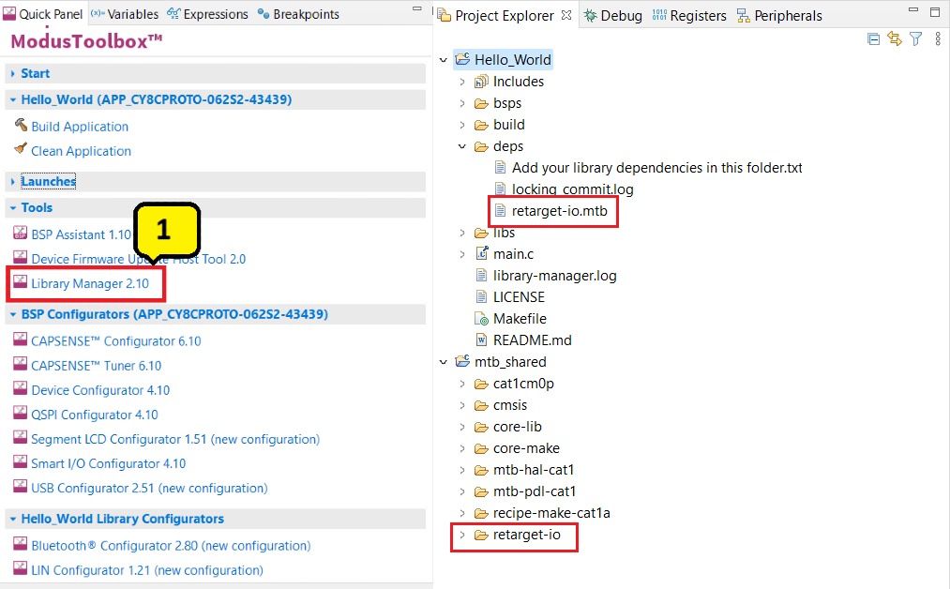The height and width of the screenshot is (589, 950).
Task: Switch to the Variables tab
Action: pyautogui.click(x=125, y=14)
